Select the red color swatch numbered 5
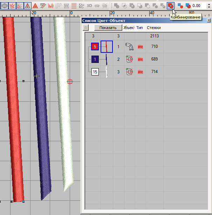This screenshot has height=215, width=212. pyautogui.click(x=95, y=46)
